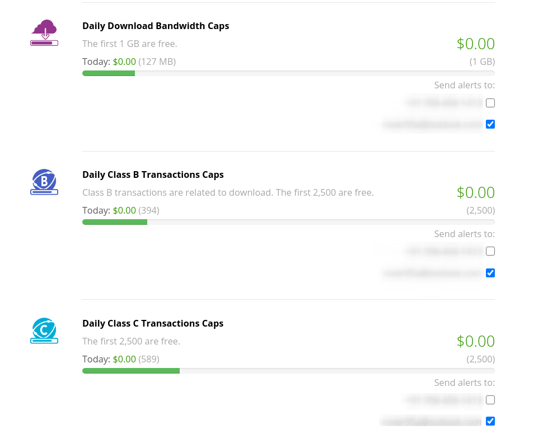Click the Class C transactions usage bar
The height and width of the screenshot is (439, 543).
point(288,370)
